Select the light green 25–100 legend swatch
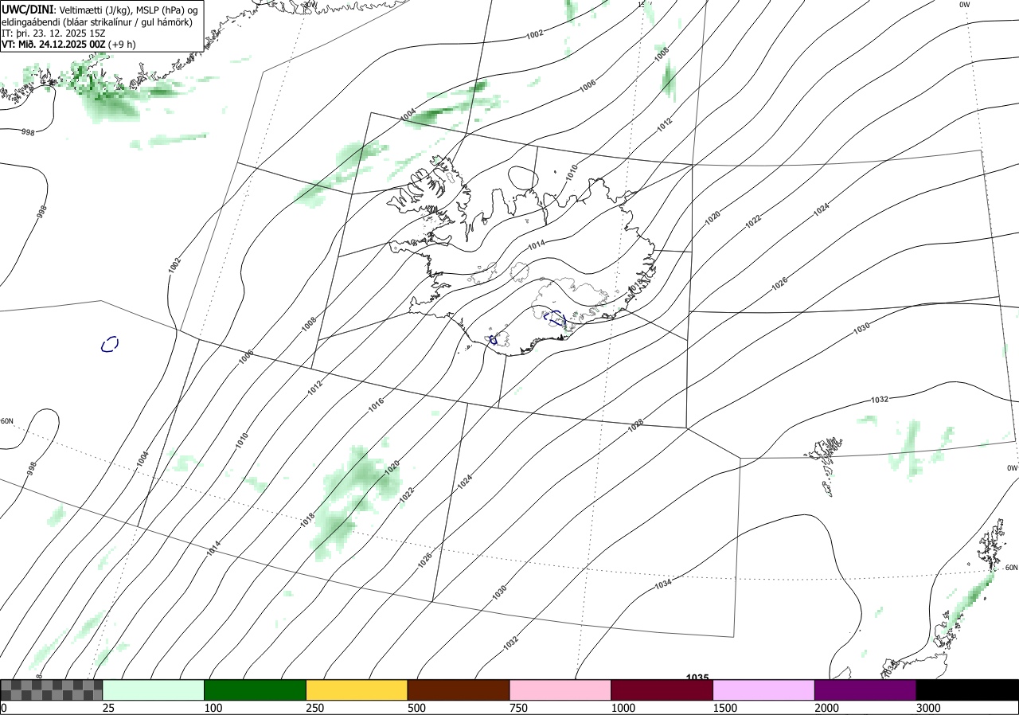1019x715 pixels. 154,690
